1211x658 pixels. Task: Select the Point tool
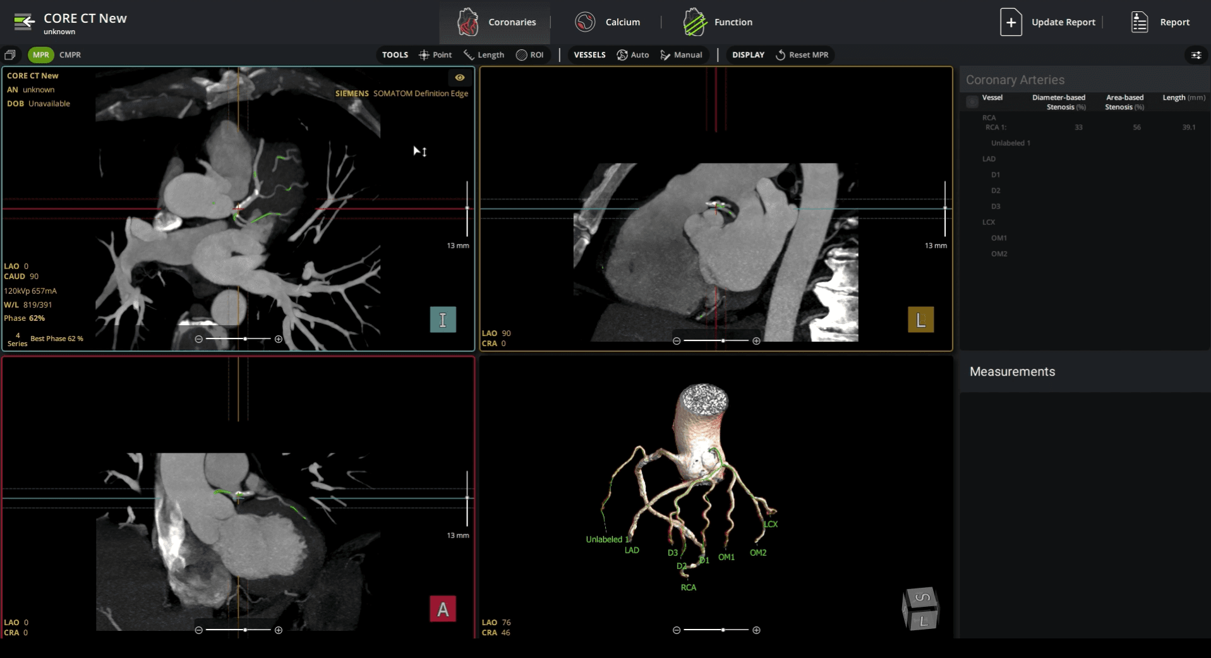(435, 55)
